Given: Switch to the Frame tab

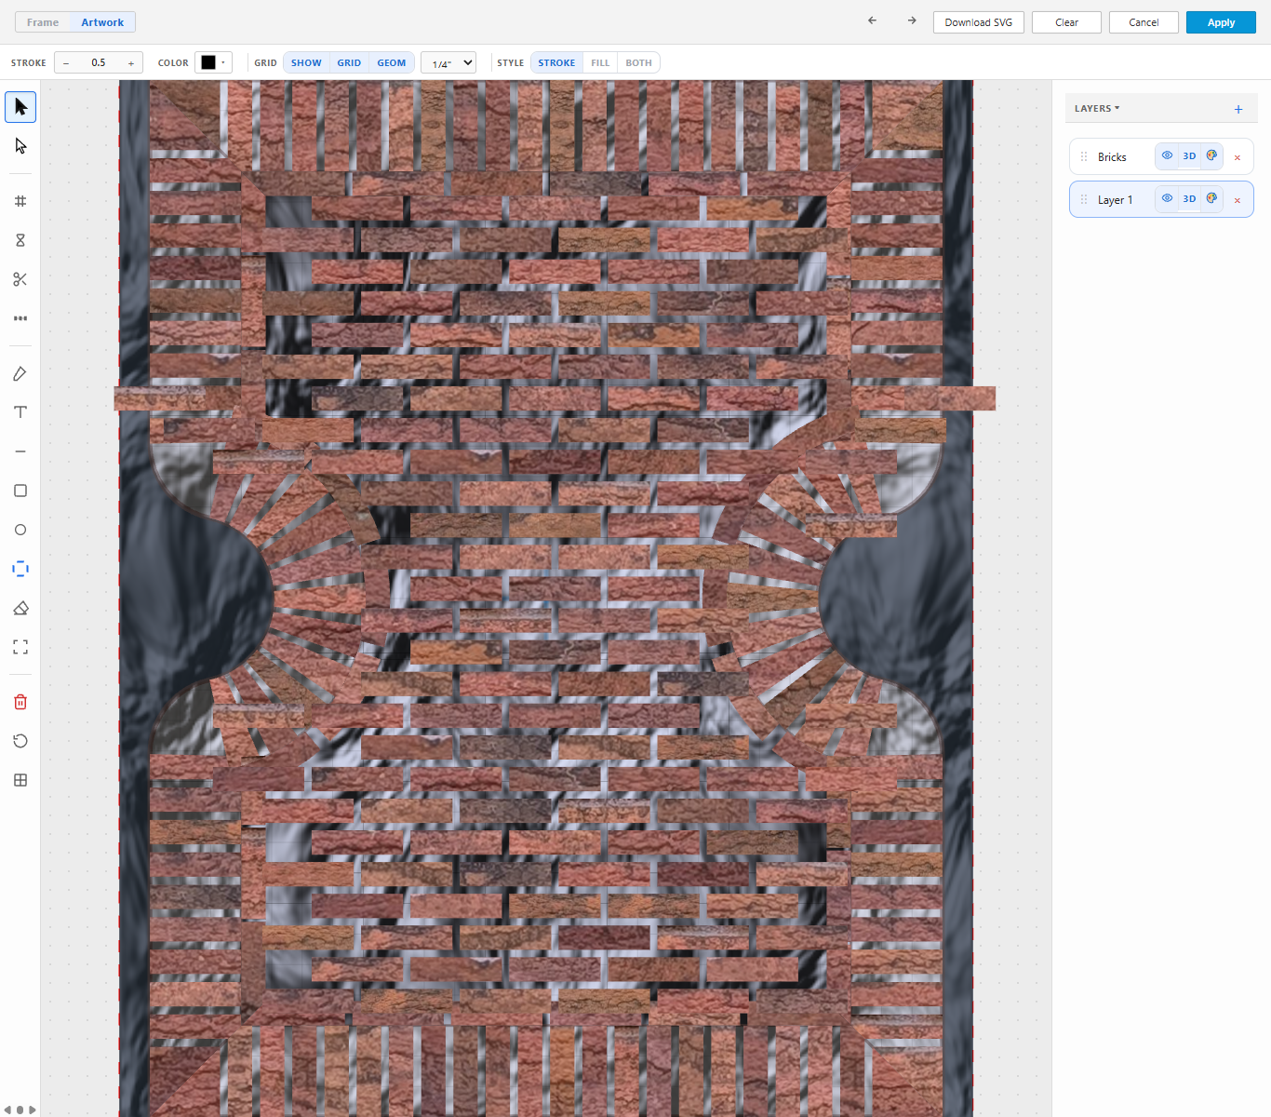Looking at the screenshot, I should coord(43,22).
